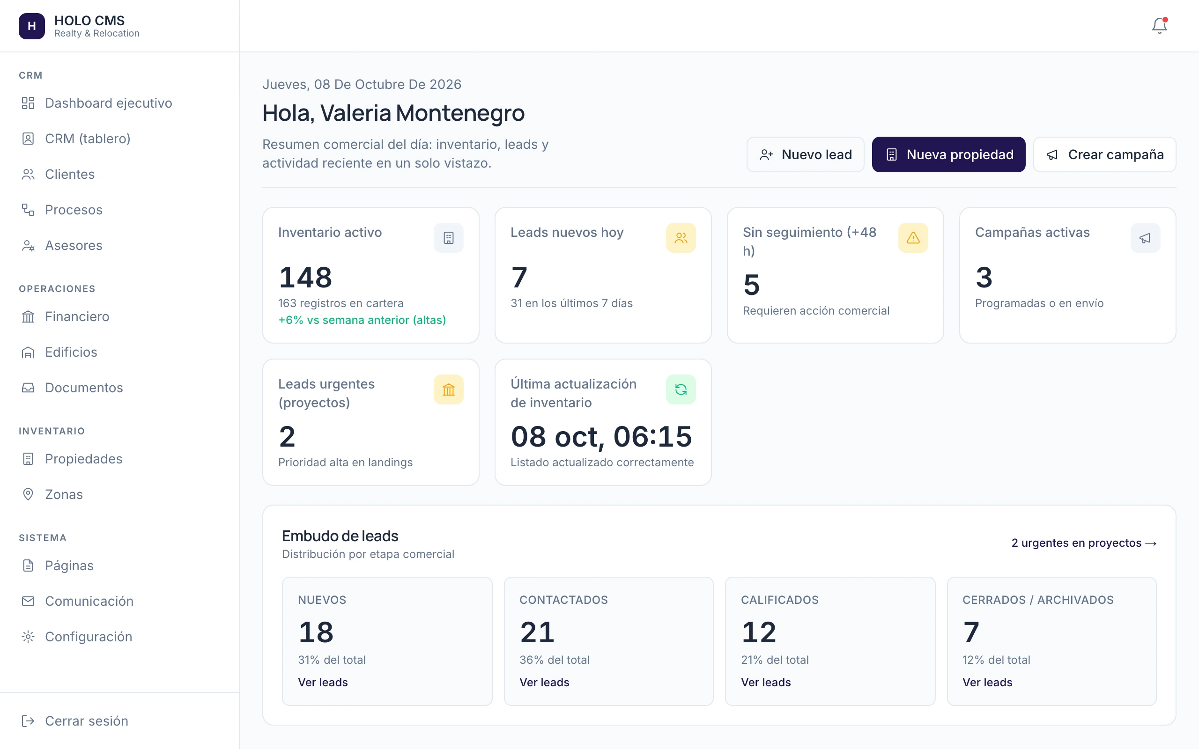This screenshot has height=749, width=1199.
Task: Click the Clientes users icon in sidebar
Action: click(28, 174)
